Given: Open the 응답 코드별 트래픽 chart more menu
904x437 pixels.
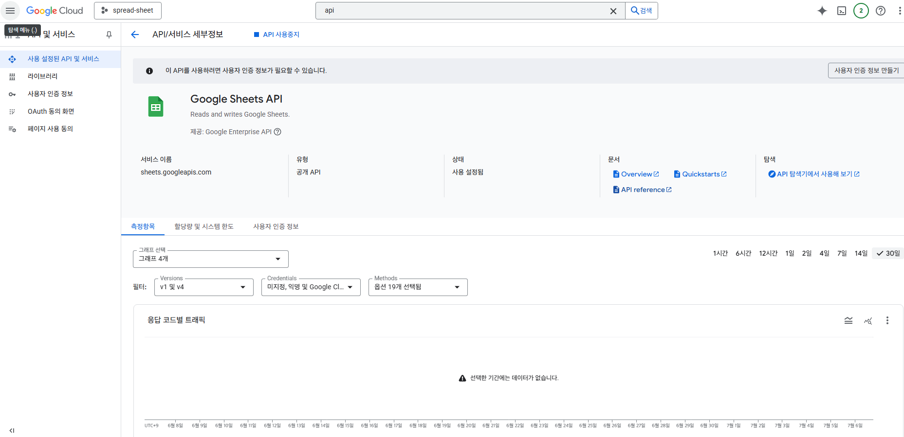Looking at the screenshot, I should coord(887,320).
